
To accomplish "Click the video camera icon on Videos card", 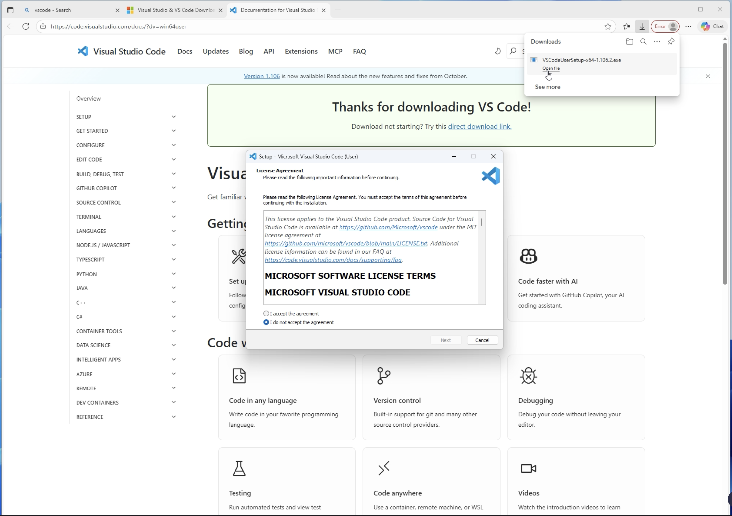I will click(x=528, y=468).
